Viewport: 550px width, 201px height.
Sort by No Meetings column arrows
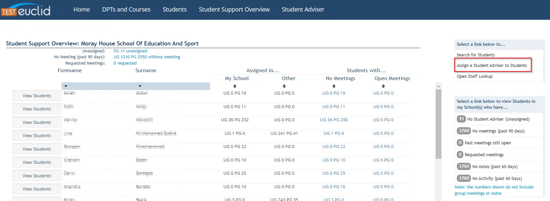[x=334, y=86]
